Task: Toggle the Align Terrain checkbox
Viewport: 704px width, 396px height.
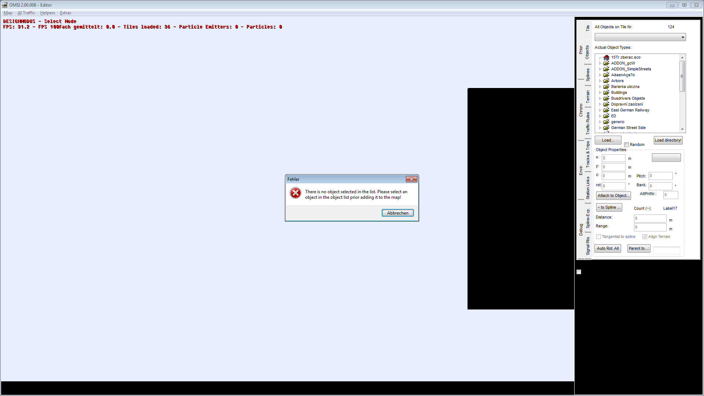Action: tap(645, 237)
